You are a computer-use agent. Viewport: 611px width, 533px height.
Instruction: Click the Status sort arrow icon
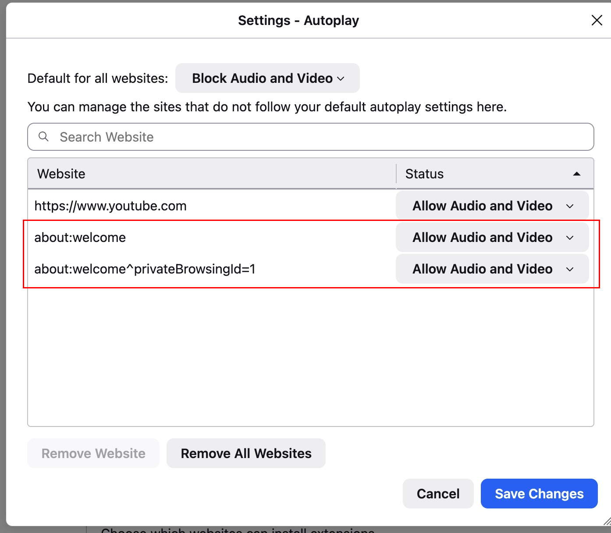click(x=577, y=174)
